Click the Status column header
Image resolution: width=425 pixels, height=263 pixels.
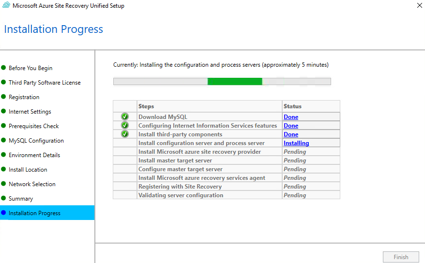pyautogui.click(x=311, y=106)
